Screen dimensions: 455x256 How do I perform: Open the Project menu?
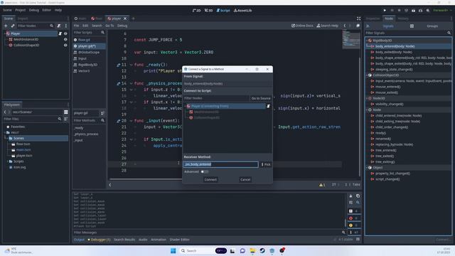(x=21, y=10)
